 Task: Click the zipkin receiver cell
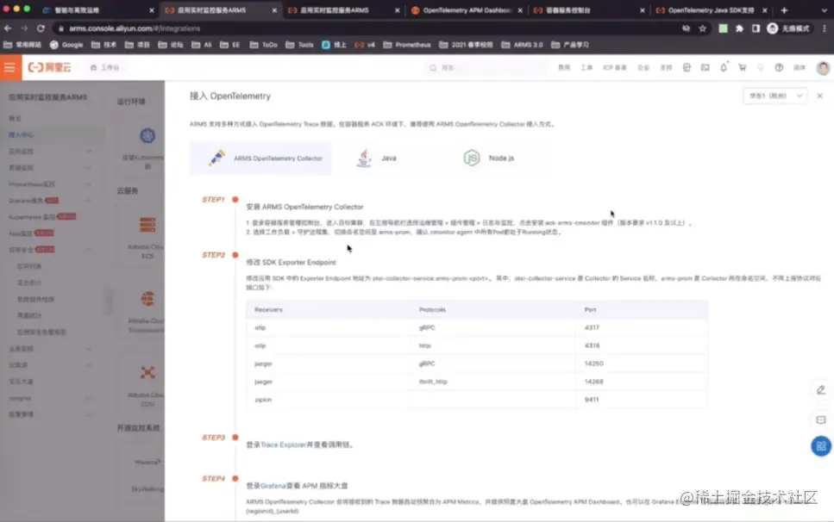tap(263, 400)
